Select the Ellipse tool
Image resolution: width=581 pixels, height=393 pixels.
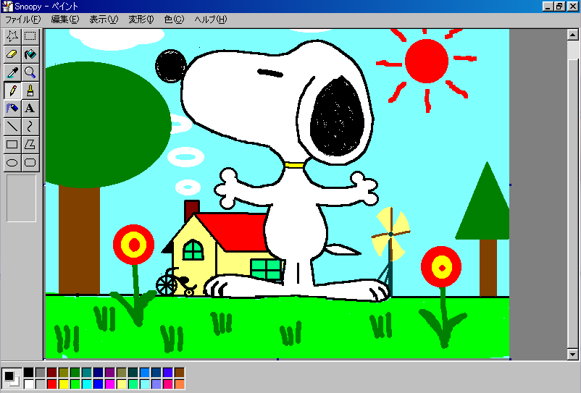point(12,162)
